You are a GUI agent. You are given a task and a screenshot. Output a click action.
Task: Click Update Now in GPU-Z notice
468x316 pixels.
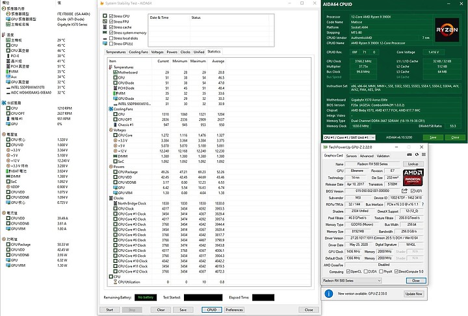[413, 294]
